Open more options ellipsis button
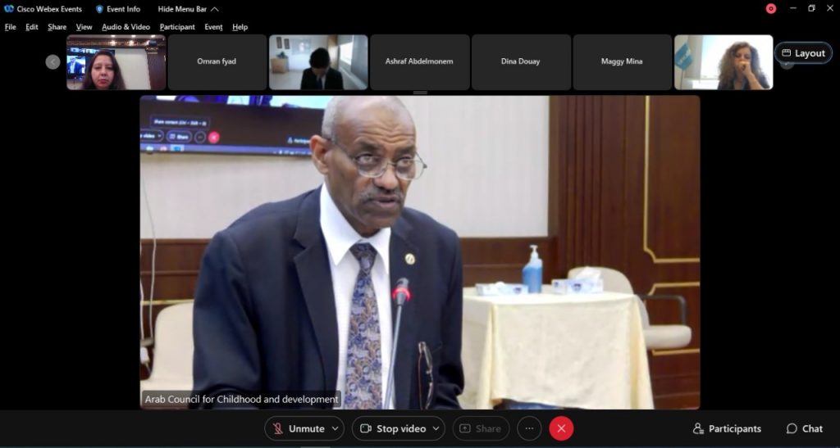Viewport: 840px width, 448px height. pyautogui.click(x=529, y=429)
